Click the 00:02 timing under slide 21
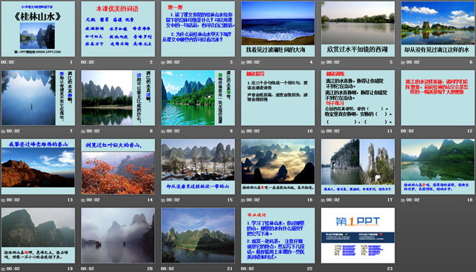Viewport: 476px width, 272px height. tap(167, 268)
